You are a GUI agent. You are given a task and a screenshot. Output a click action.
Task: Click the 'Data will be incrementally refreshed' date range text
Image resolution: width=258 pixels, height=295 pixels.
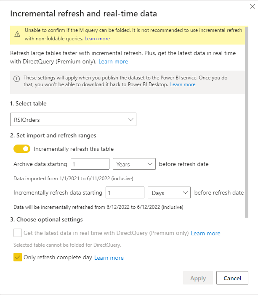[x=98, y=207]
